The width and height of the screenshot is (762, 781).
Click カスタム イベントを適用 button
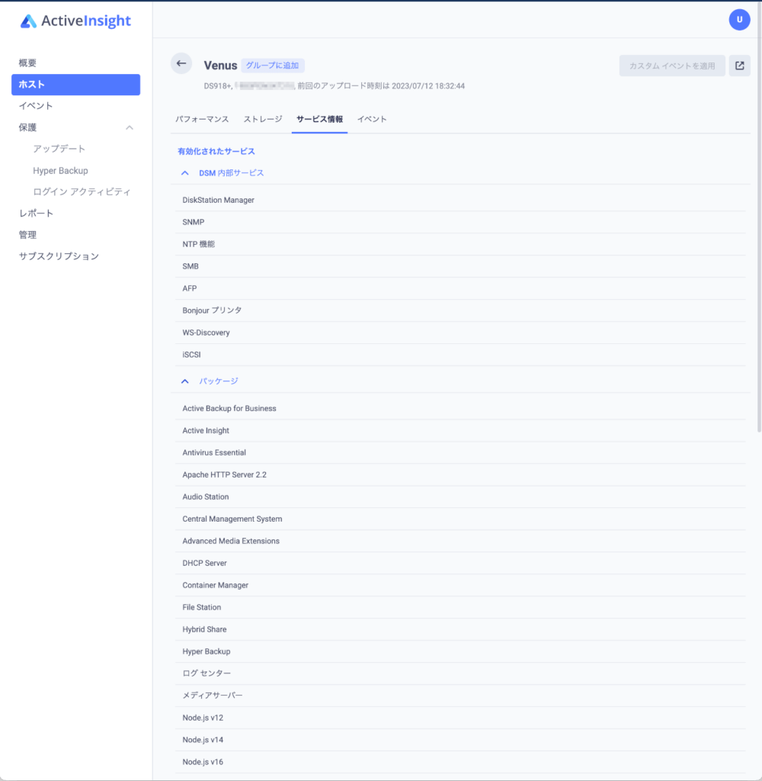(x=672, y=66)
